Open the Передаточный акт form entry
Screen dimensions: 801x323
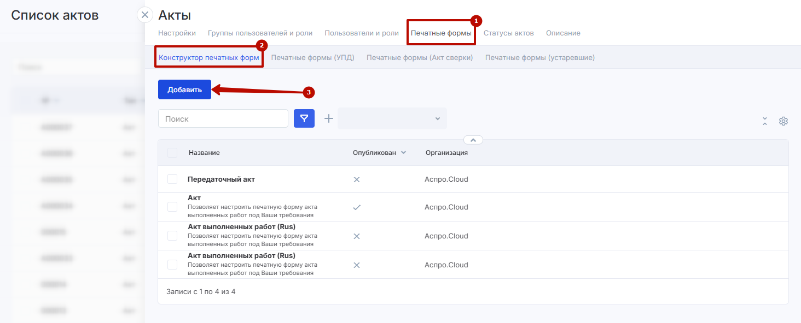[221, 180]
